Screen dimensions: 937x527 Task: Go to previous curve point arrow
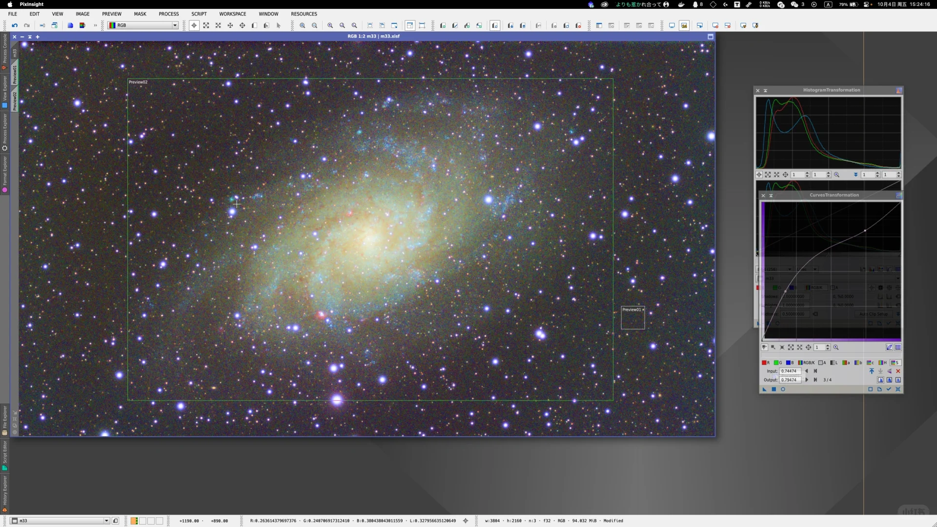[x=806, y=371]
